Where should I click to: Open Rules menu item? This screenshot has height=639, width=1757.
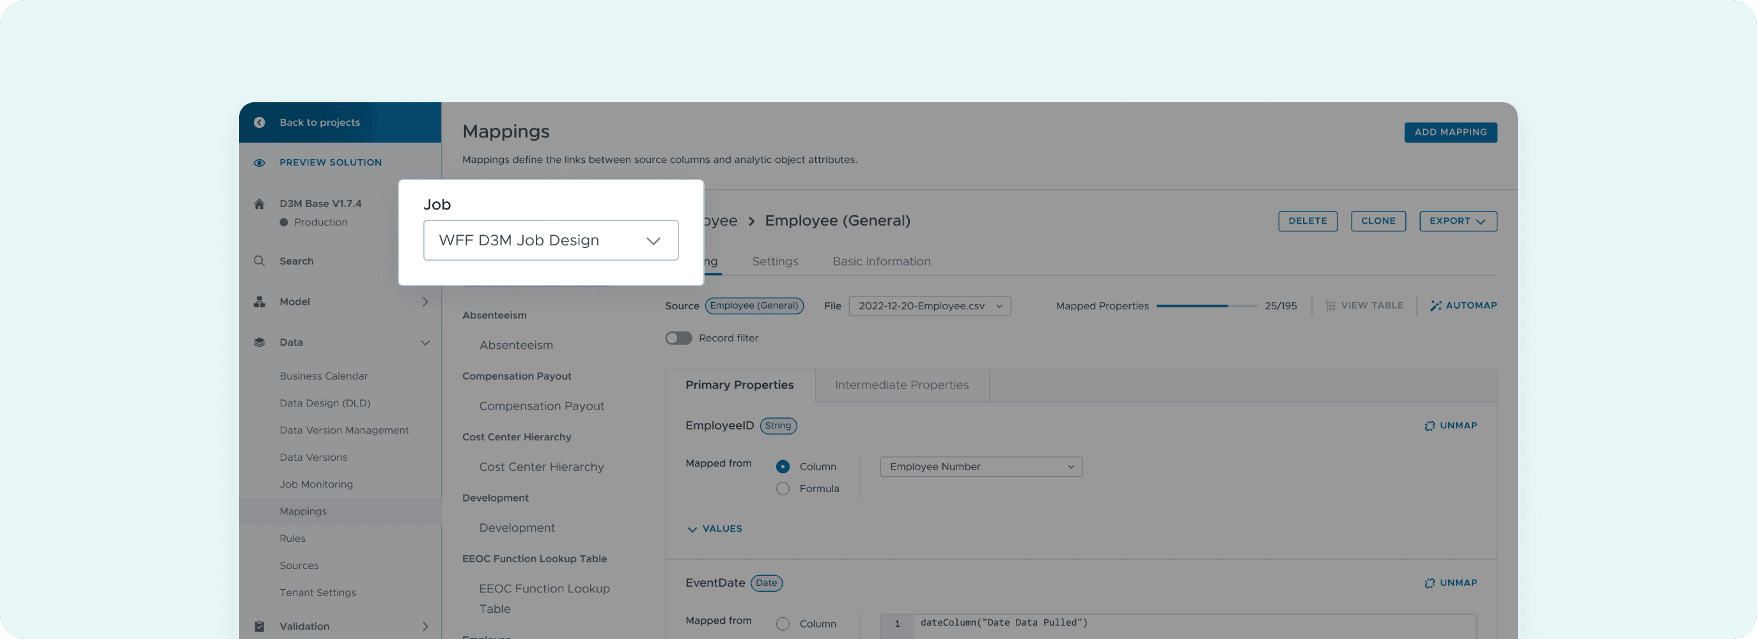pos(292,538)
